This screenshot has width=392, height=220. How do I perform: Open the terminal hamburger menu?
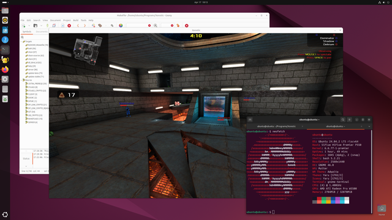click(x=350, y=120)
